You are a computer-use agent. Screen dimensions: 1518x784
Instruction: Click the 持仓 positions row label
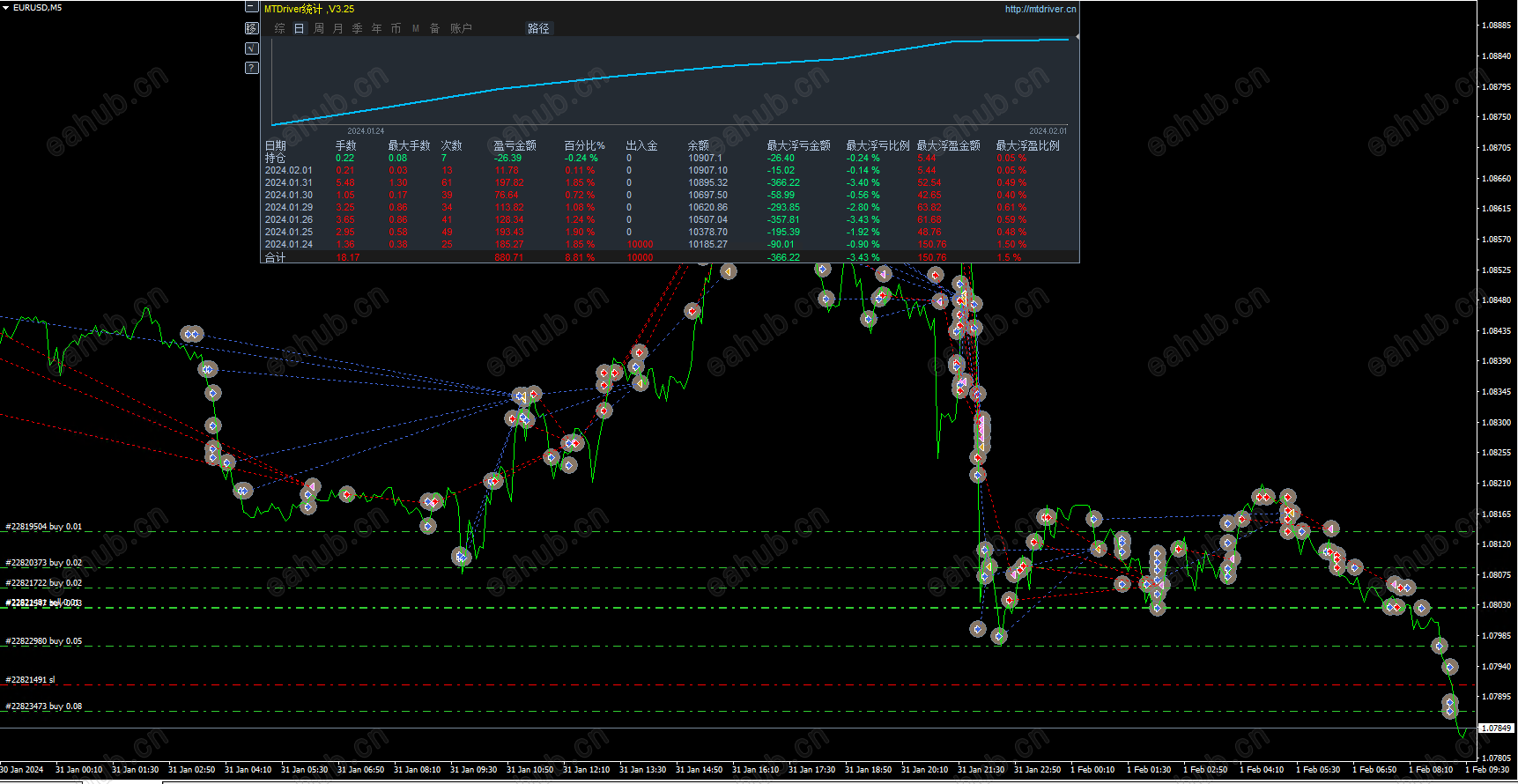[x=276, y=159]
